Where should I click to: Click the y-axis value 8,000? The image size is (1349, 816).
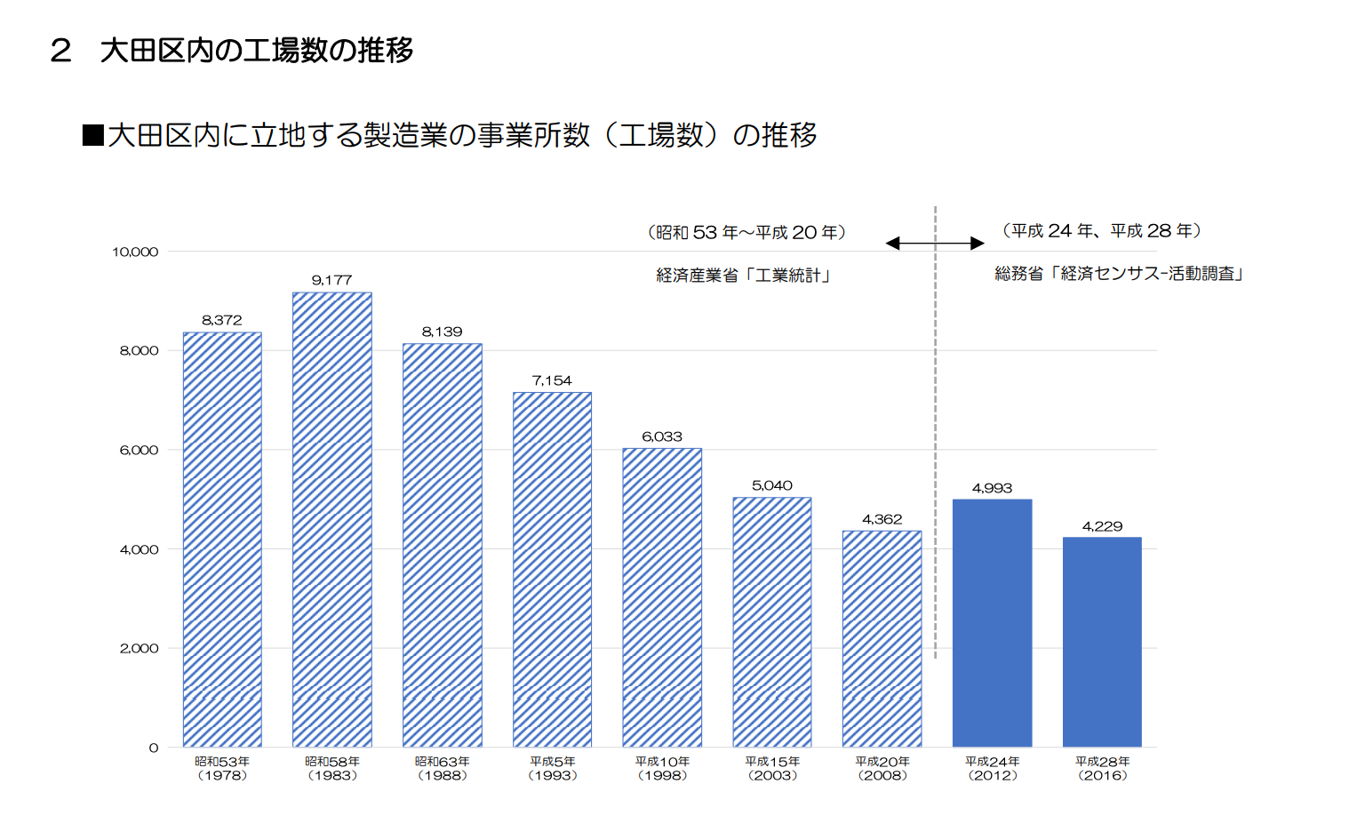pos(139,351)
